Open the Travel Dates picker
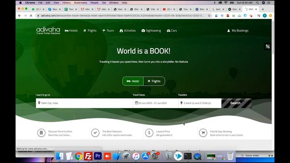This screenshot has height=163, width=290. click(x=155, y=103)
